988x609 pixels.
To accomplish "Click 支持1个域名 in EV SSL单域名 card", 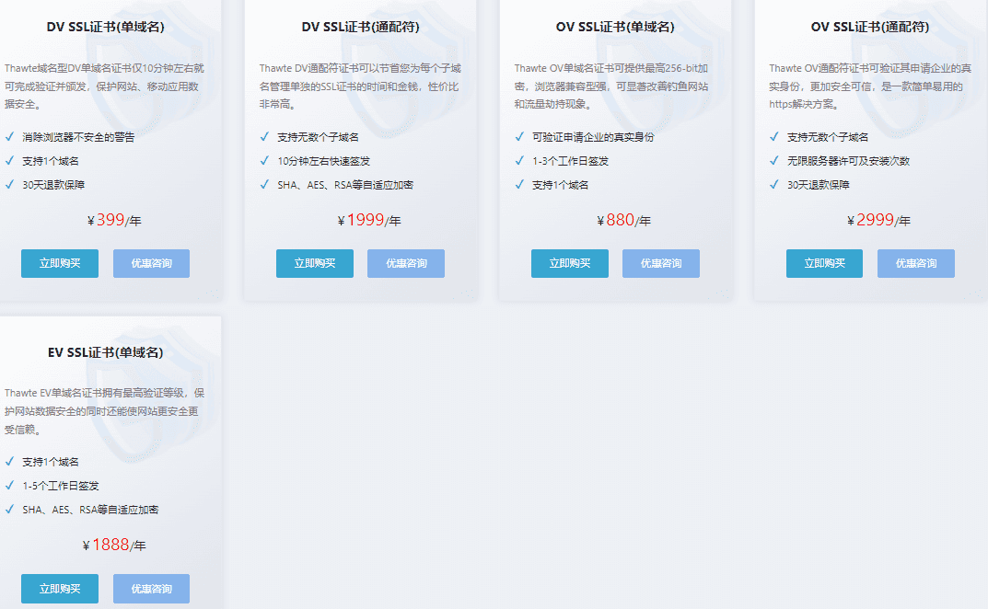I will point(51,462).
